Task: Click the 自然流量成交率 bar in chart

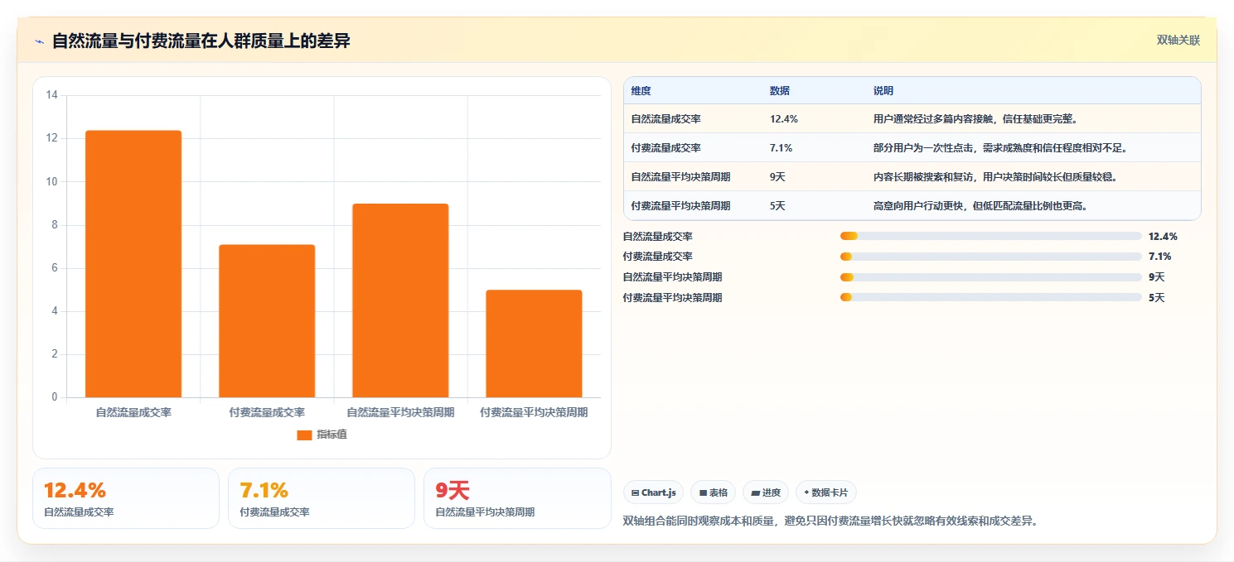Action: coord(133,264)
